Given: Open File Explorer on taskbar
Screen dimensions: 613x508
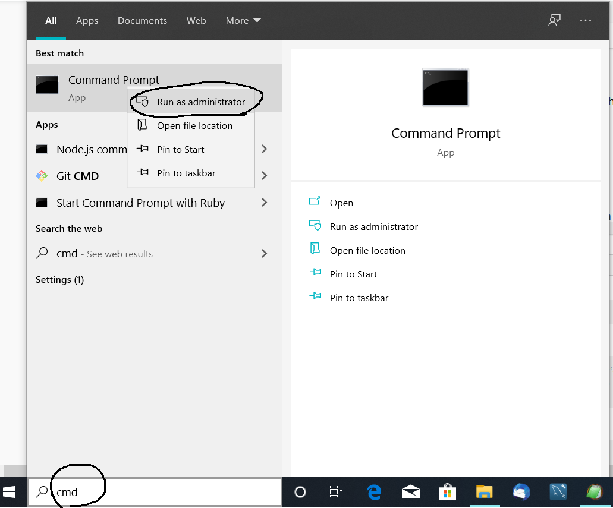Looking at the screenshot, I should point(484,492).
